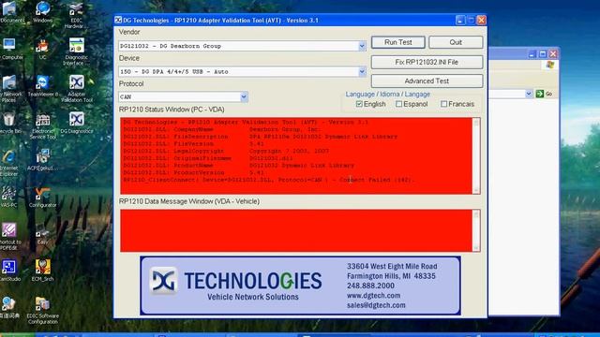The image size is (600, 337).
Task: Open the My Computer desktop icon
Action: (10, 49)
